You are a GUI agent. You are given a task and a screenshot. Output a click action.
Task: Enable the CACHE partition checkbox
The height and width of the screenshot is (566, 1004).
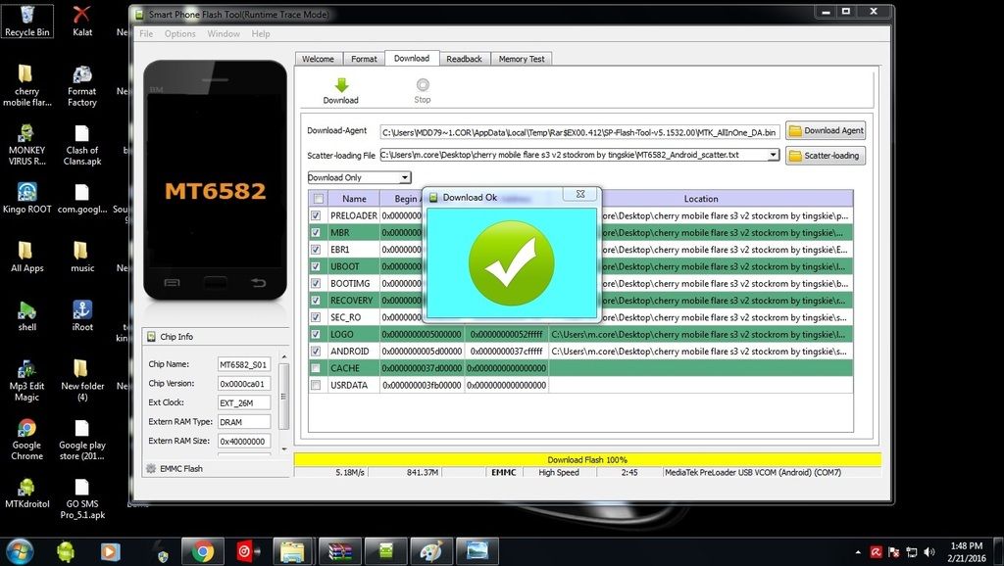tap(316, 368)
